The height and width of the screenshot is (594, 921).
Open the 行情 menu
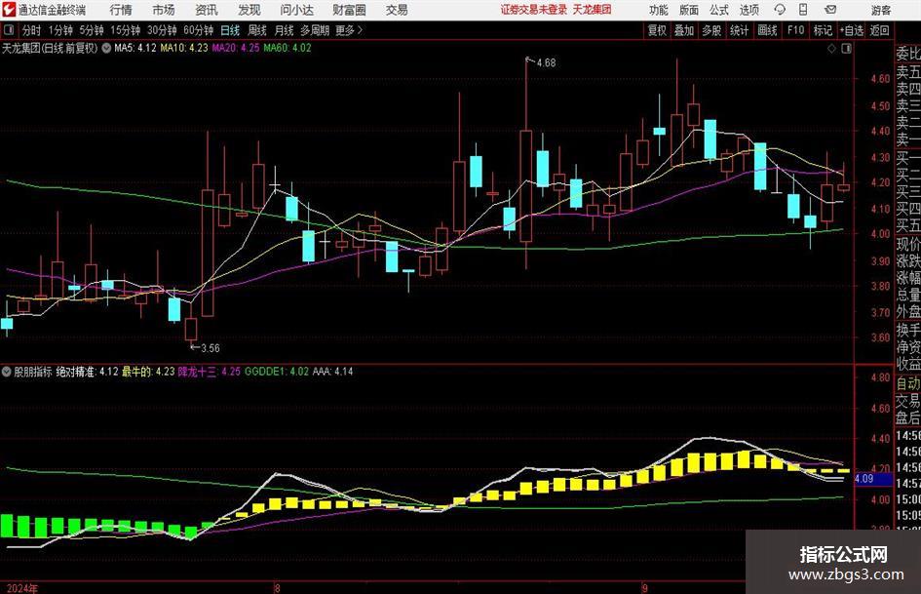click(x=121, y=10)
